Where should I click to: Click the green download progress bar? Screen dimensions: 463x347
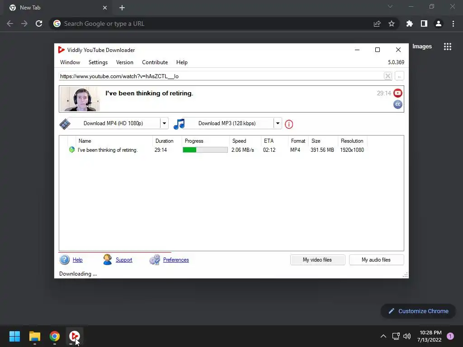[x=205, y=150]
